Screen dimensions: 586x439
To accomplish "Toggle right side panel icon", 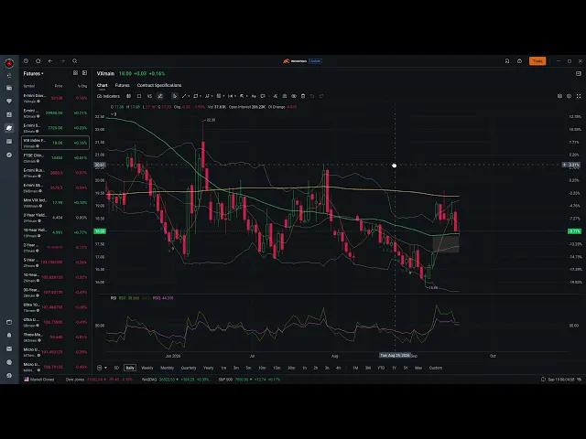I will point(578,73).
